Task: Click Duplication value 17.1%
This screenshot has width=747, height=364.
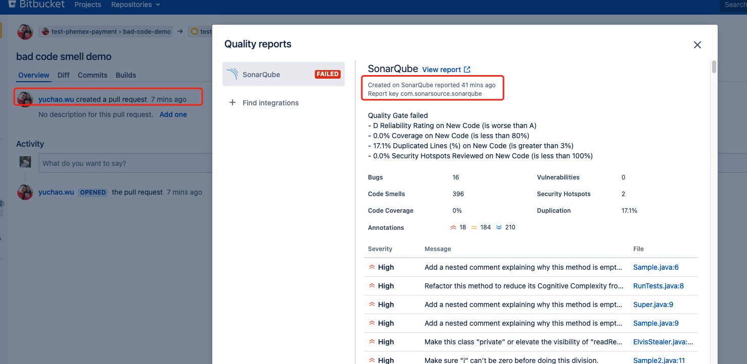Action: (629, 211)
